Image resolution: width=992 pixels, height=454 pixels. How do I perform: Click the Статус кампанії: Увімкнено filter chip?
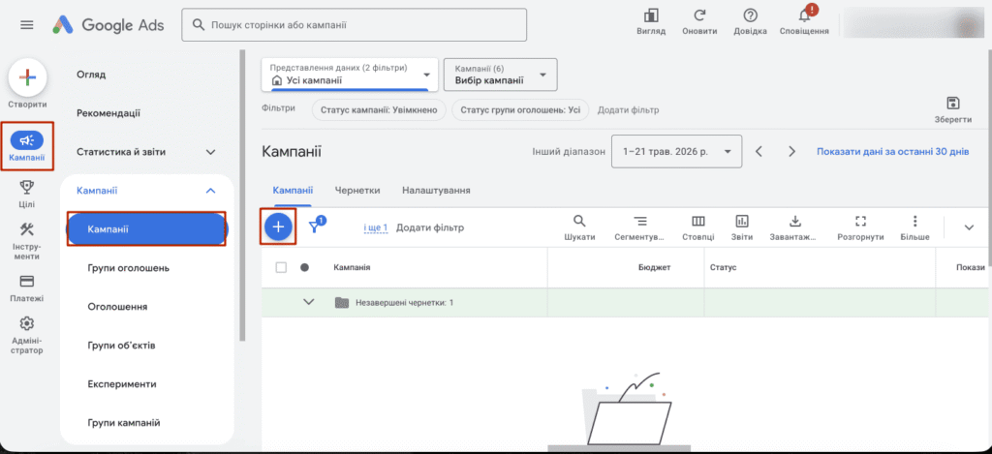(x=379, y=109)
